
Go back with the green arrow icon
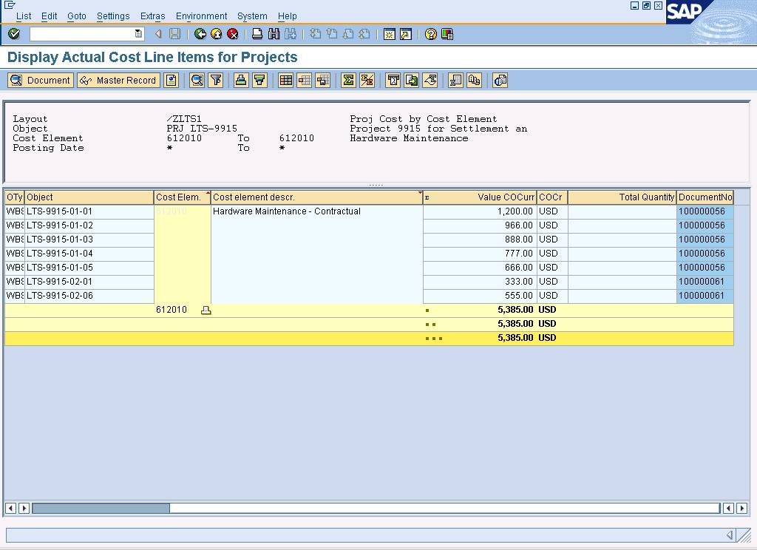[200, 34]
